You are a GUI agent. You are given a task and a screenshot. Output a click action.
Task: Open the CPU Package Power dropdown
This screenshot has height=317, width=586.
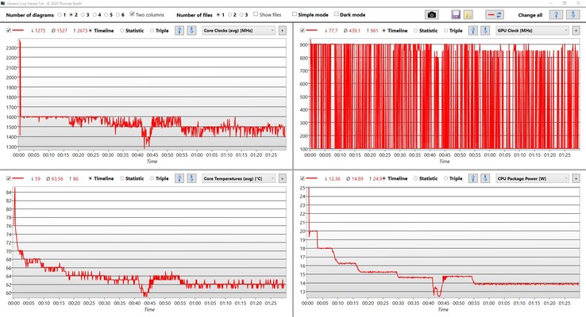click(x=530, y=178)
